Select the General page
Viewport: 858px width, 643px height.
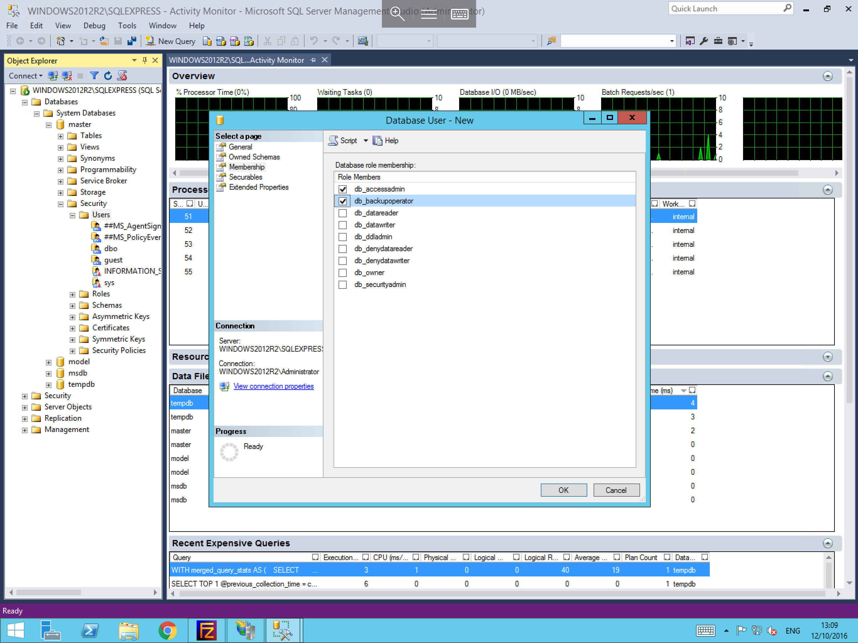coord(240,147)
